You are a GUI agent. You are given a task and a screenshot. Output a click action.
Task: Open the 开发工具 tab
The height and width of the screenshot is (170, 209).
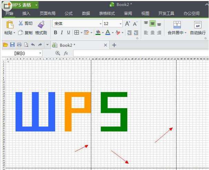(166, 13)
